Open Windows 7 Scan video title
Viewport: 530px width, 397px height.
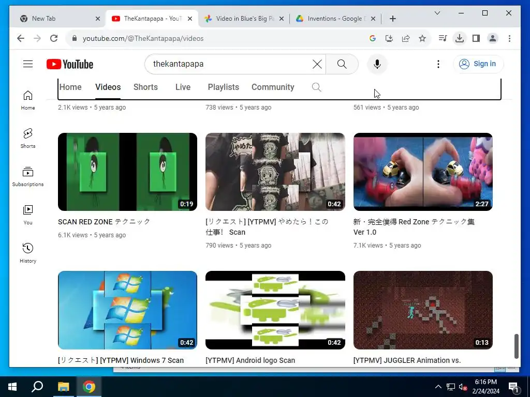[x=121, y=360]
